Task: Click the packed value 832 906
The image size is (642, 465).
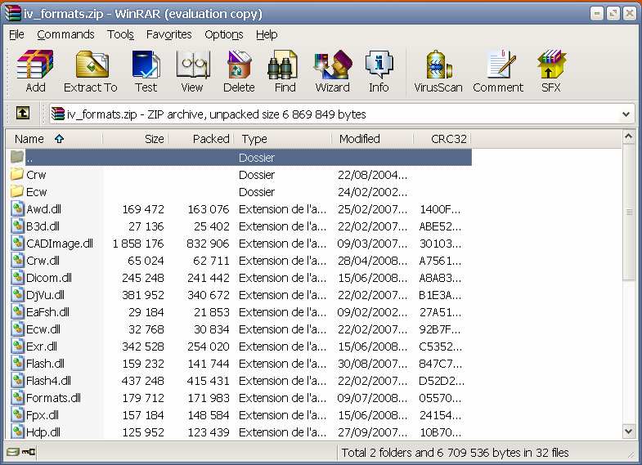Action: pyautogui.click(x=208, y=244)
